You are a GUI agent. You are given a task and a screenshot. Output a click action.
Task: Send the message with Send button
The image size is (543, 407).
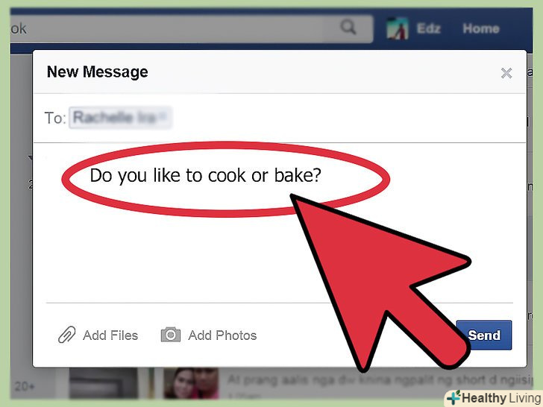click(x=484, y=335)
